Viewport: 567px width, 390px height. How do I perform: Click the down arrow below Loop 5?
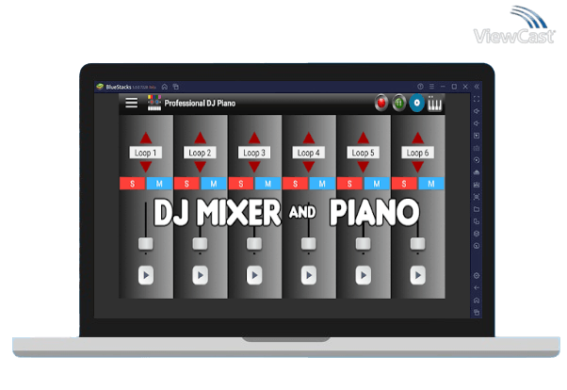[363, 167]
